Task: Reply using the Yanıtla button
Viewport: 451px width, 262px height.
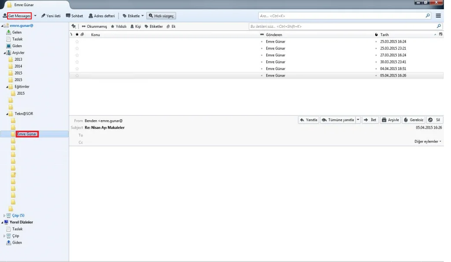Action: tap(308, 120)
